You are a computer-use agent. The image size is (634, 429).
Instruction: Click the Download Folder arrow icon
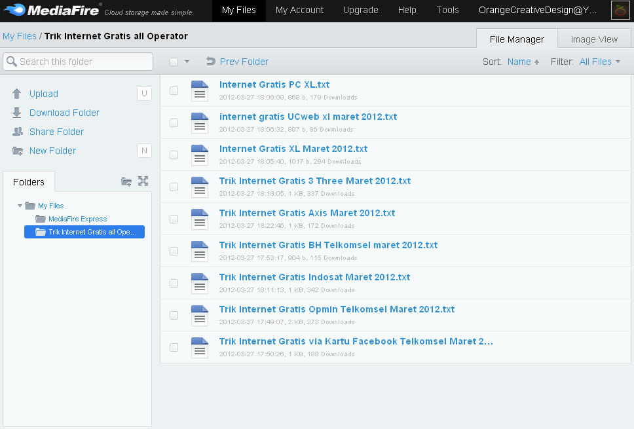(x=16, y=113)
